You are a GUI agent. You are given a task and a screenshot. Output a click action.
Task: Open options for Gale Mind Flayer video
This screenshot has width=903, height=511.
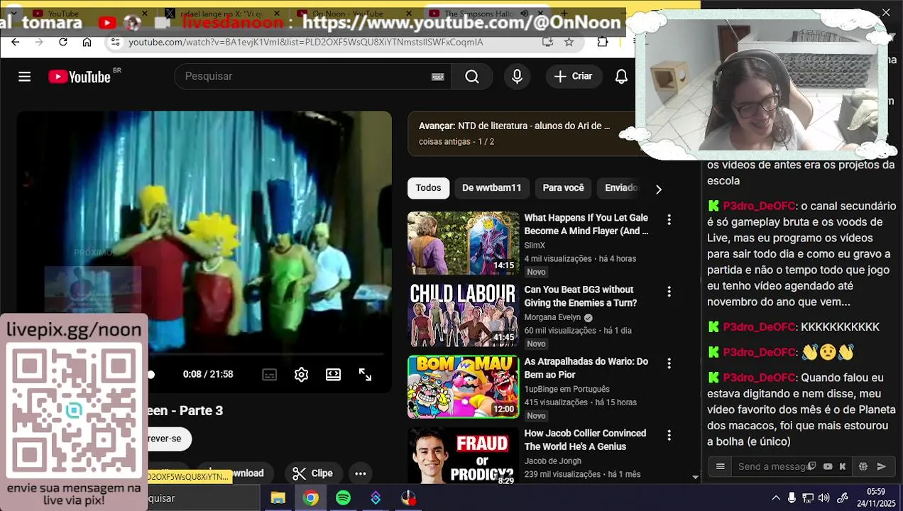click(x=669, y=220)
